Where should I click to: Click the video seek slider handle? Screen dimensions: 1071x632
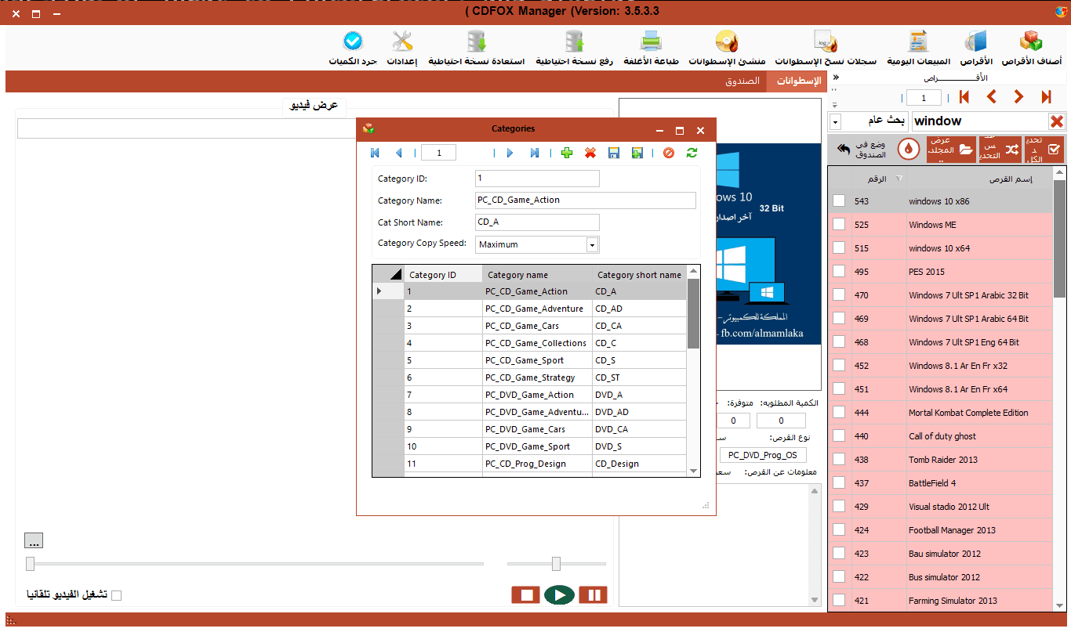pos(31,563)
